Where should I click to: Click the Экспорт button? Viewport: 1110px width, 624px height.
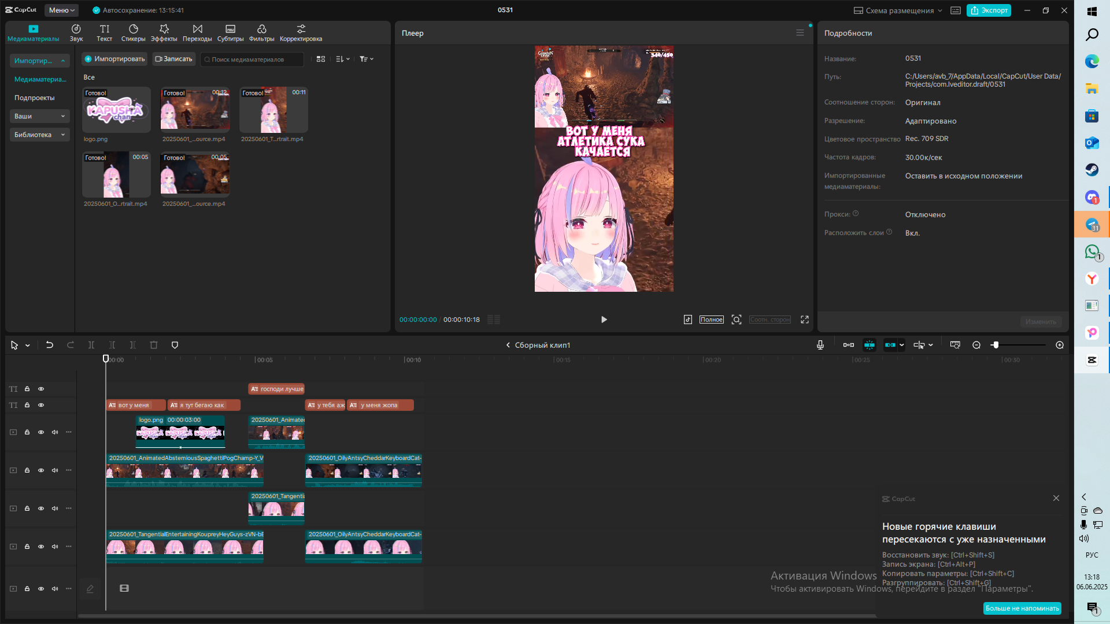989,10
